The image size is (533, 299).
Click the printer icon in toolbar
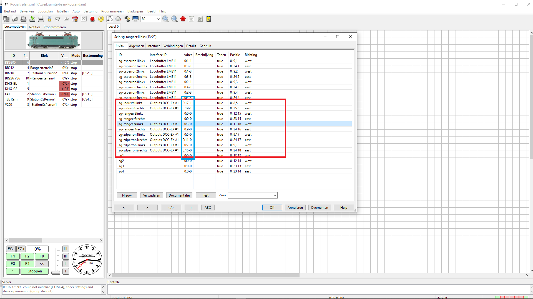[41, 19]
